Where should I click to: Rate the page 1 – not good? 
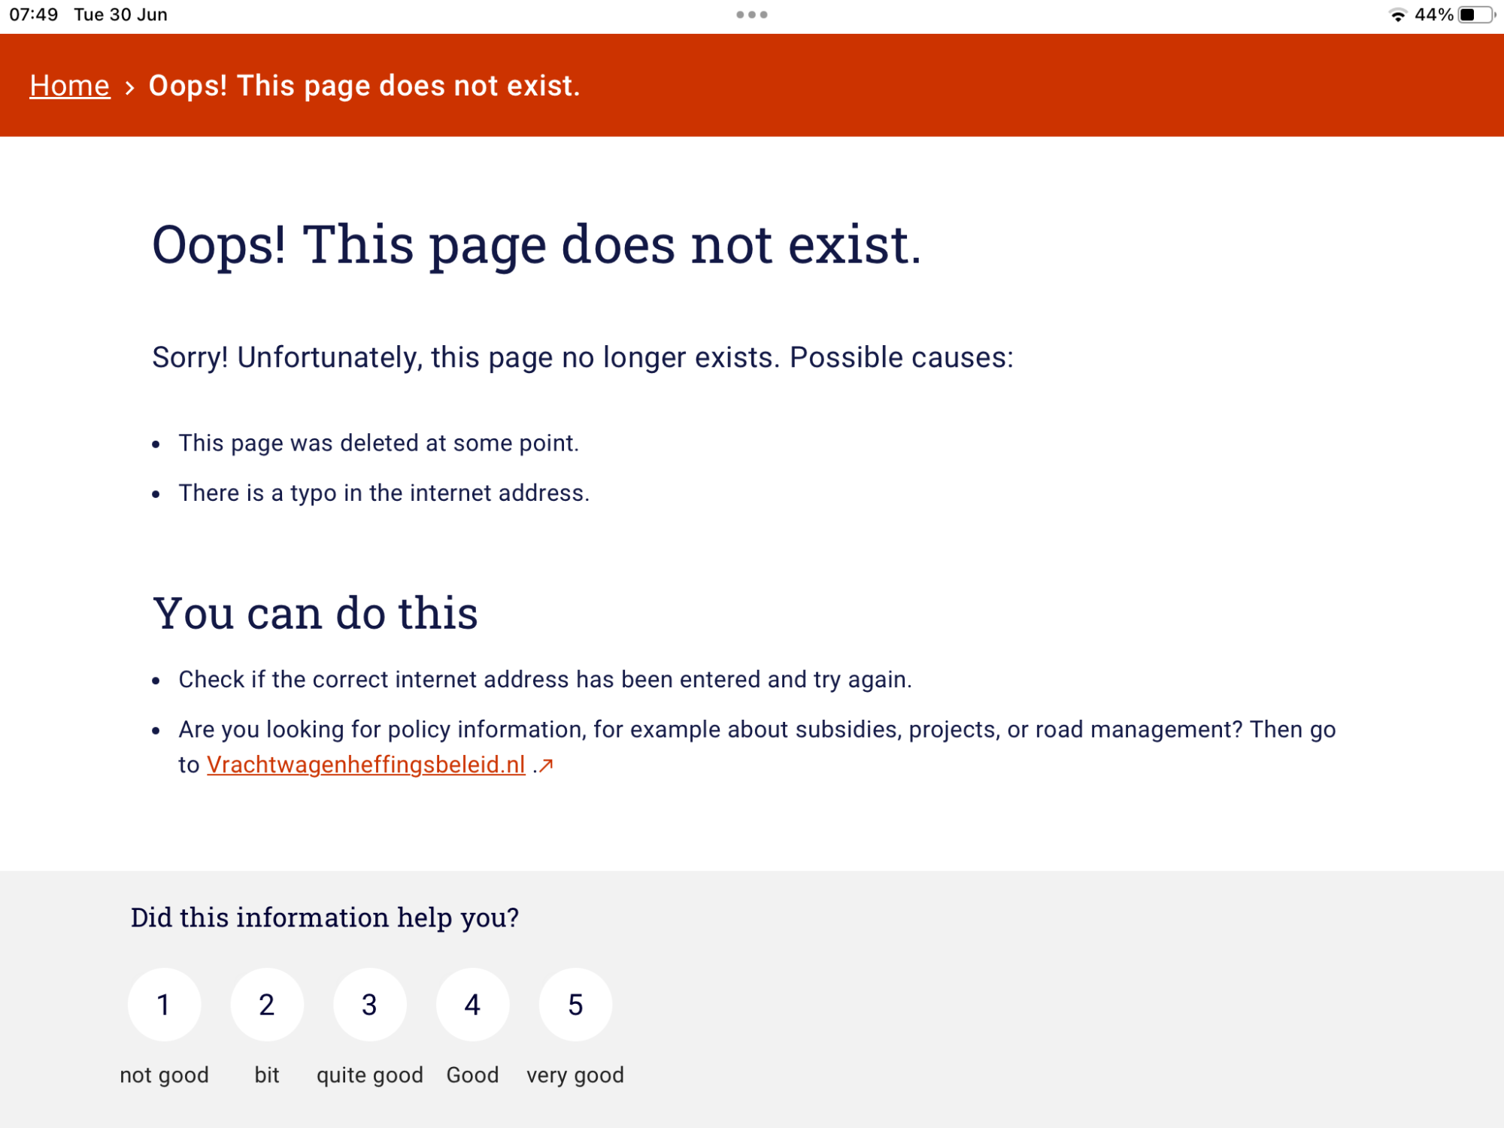click(164, 1005)
